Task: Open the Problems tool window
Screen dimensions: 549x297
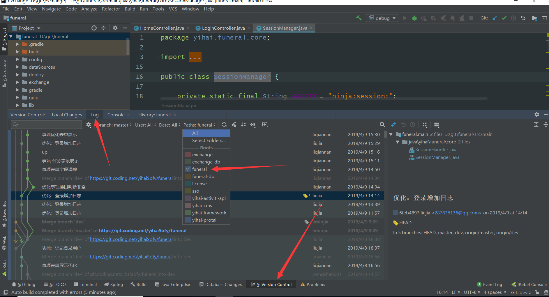Action: coord(313,284)
